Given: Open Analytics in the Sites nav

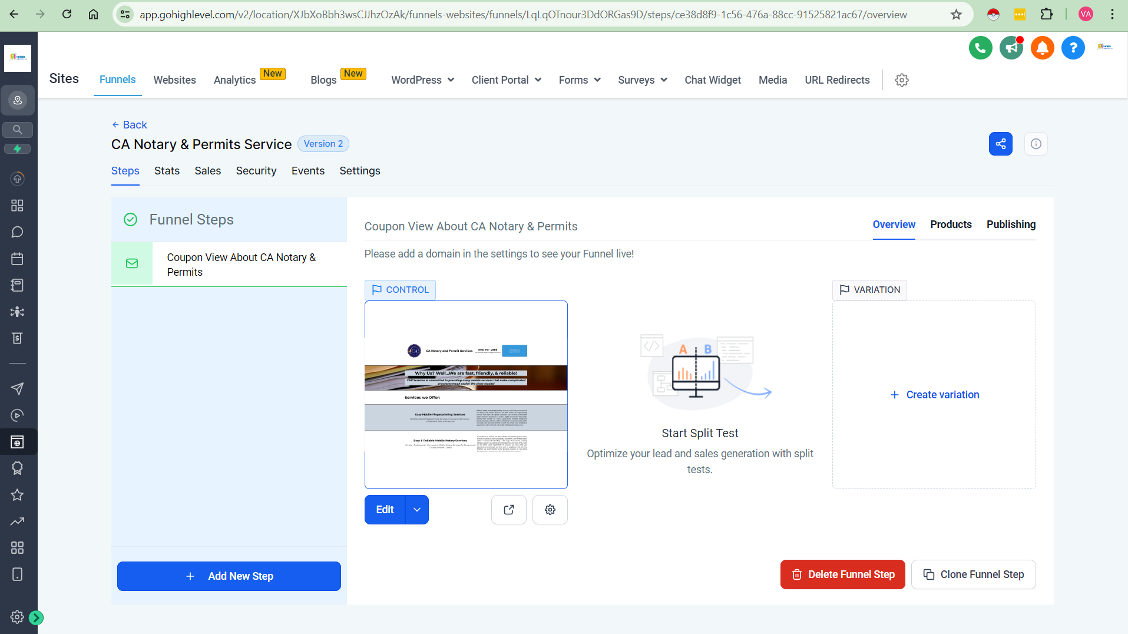Looking at the screenshot, I should (x=234, y=80).
